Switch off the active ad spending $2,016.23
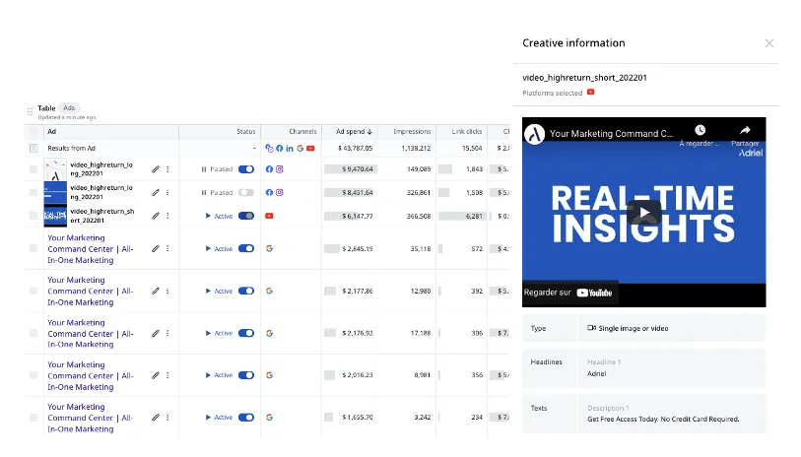This screenshot has height=457, width=801. 246,375
